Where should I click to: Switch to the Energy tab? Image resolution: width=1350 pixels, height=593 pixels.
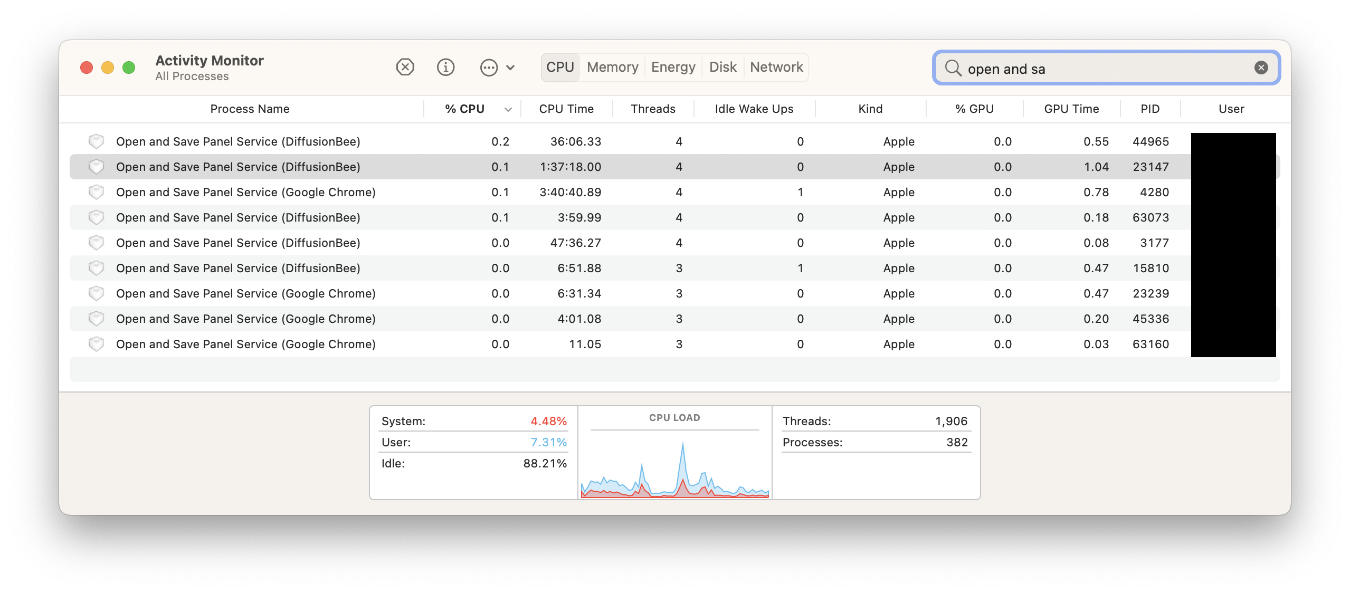(672, 67)
